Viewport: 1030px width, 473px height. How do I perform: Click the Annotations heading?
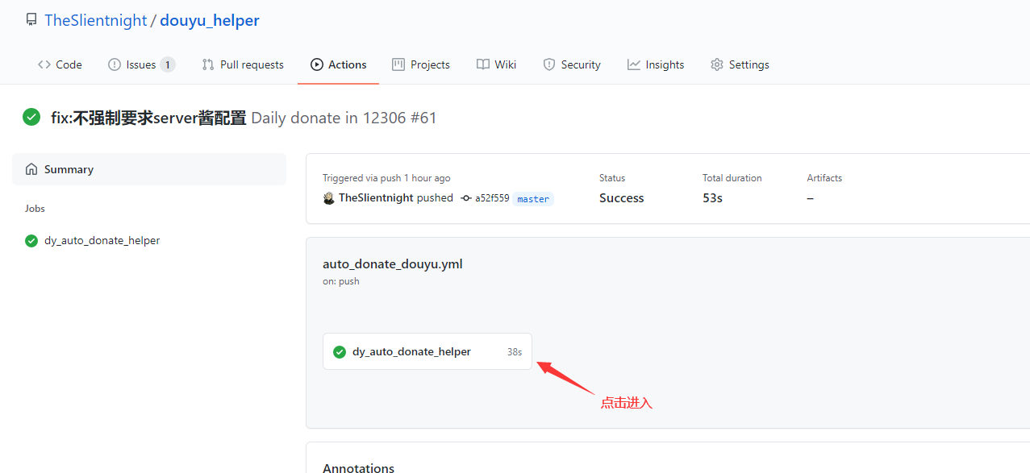(x=359, y=467)
